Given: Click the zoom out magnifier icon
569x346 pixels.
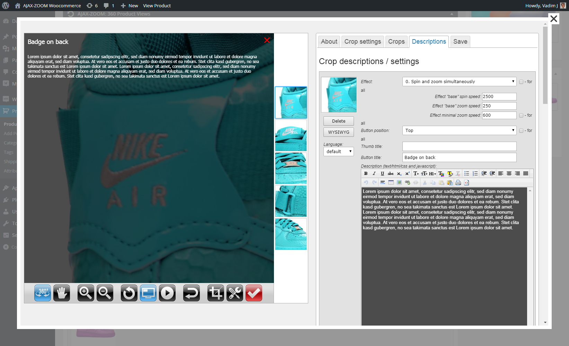Looking at the screenshot, I should point(105,293).
